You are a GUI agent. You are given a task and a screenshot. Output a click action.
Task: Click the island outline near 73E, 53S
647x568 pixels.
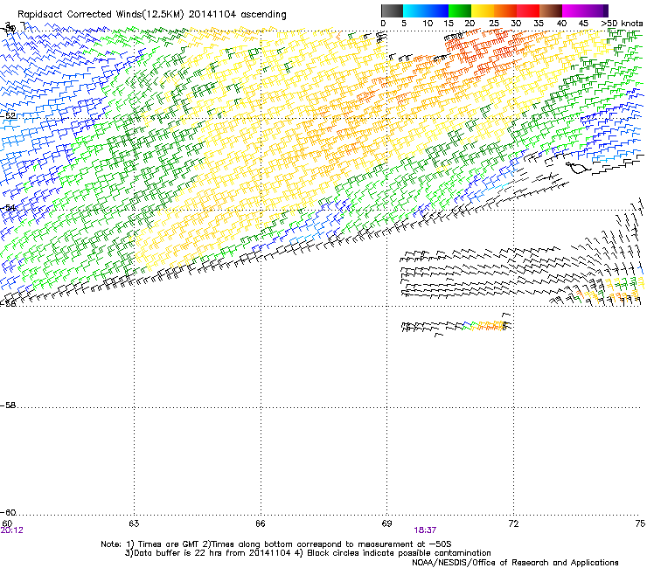[x=580, y=168]
